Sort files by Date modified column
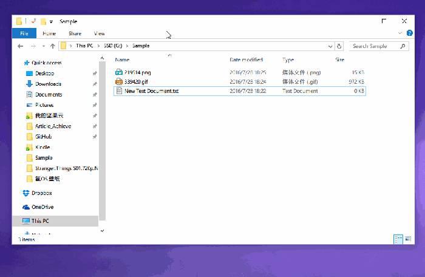Screen dimensions: 425x277 point(246,60)
